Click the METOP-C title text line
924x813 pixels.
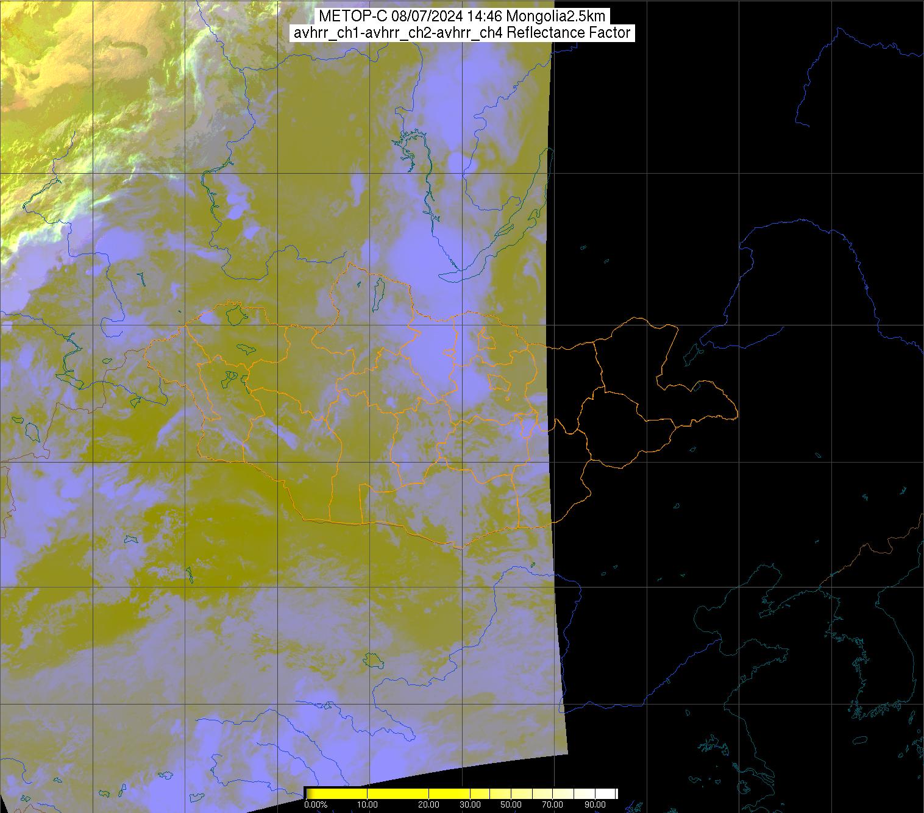(x=461, y=16)
